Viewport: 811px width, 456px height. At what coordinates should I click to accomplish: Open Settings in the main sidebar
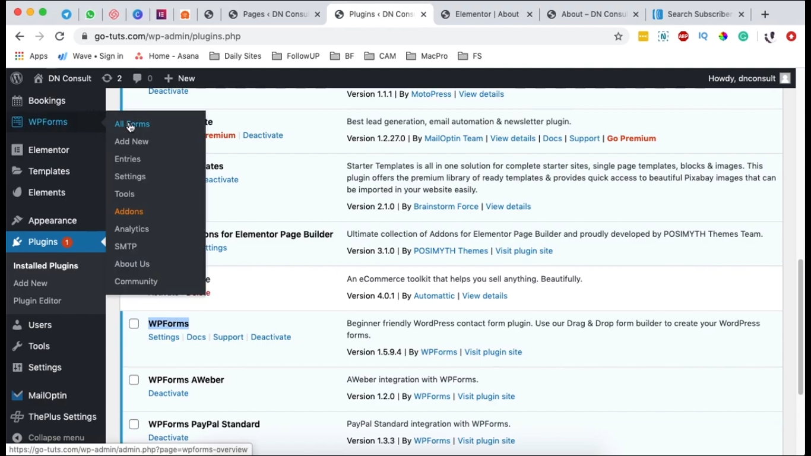point(45,368)
